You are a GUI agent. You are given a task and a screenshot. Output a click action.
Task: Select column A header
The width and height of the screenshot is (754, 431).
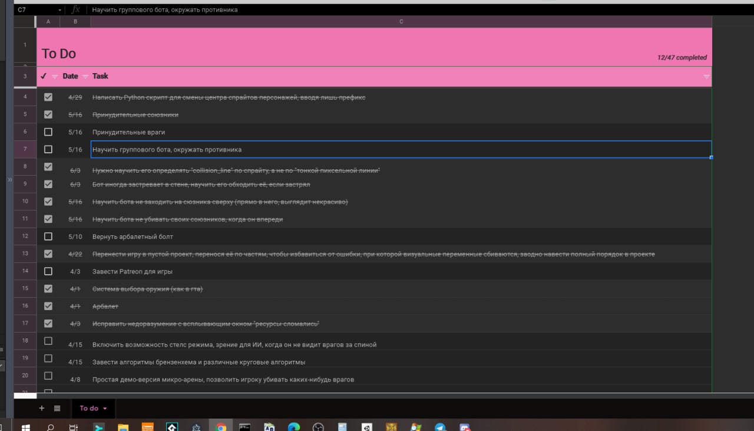[48, 21]
